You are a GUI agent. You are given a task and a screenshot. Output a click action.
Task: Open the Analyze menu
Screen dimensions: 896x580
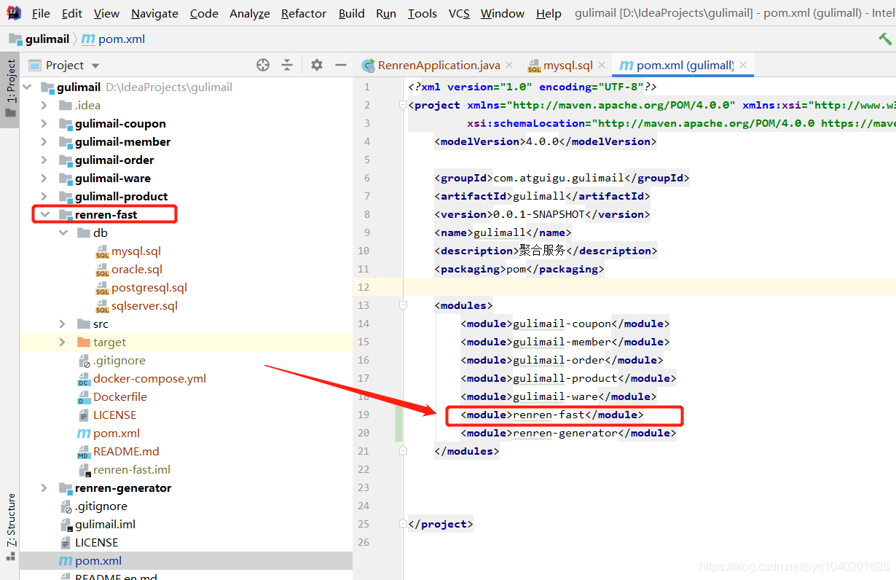point(249,13)
